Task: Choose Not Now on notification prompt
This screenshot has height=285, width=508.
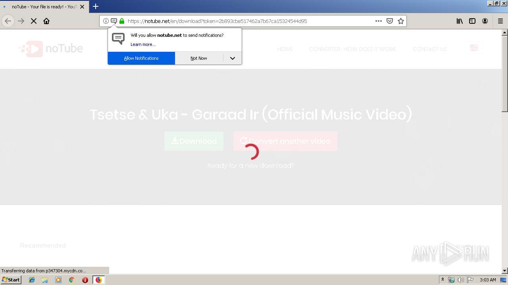Action: [x=199, y=58]
